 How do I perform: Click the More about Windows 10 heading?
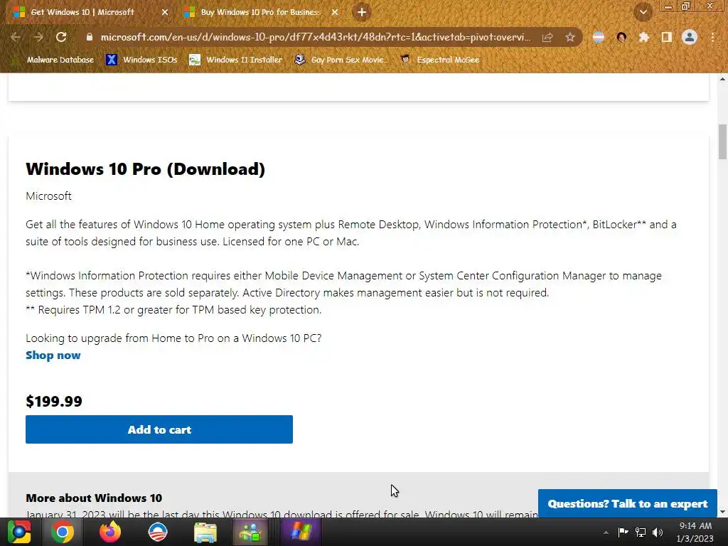[94, 498]
